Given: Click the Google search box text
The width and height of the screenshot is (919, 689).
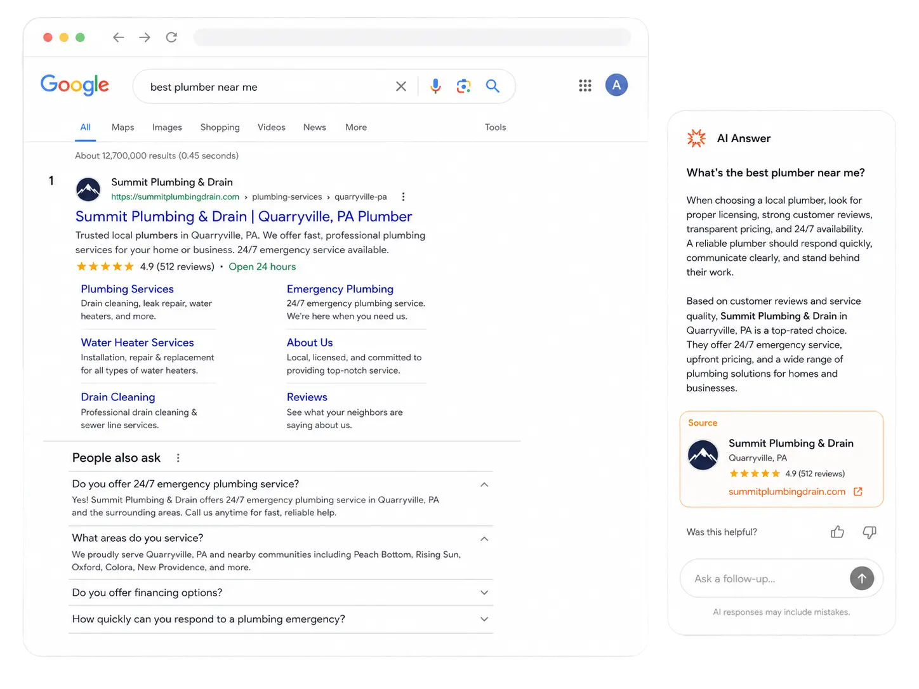Looking at the screenshot, I should tap(204, 87).
